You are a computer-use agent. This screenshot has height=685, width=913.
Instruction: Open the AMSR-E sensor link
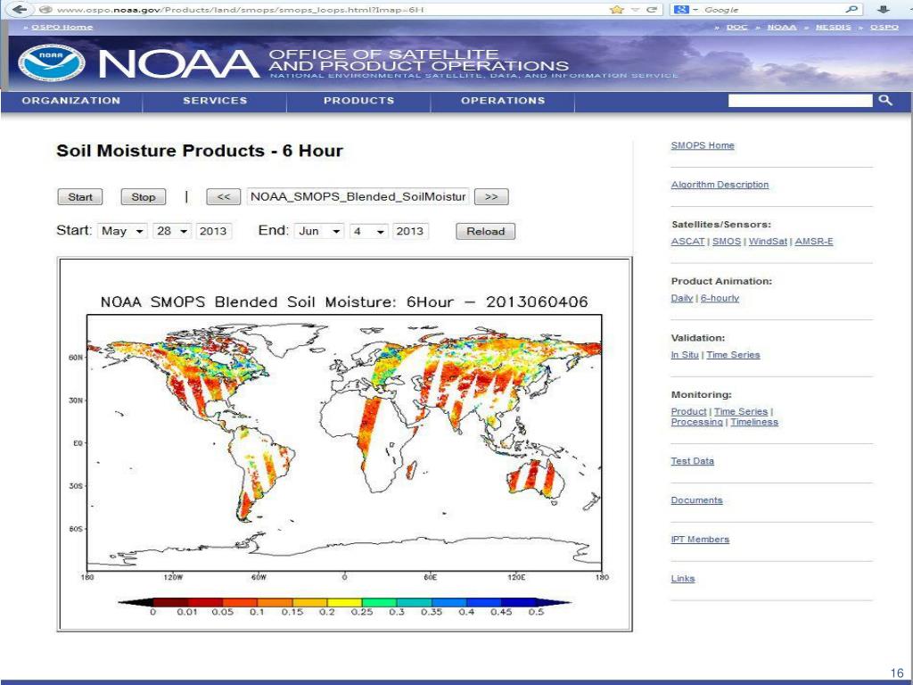coord(814,241)
